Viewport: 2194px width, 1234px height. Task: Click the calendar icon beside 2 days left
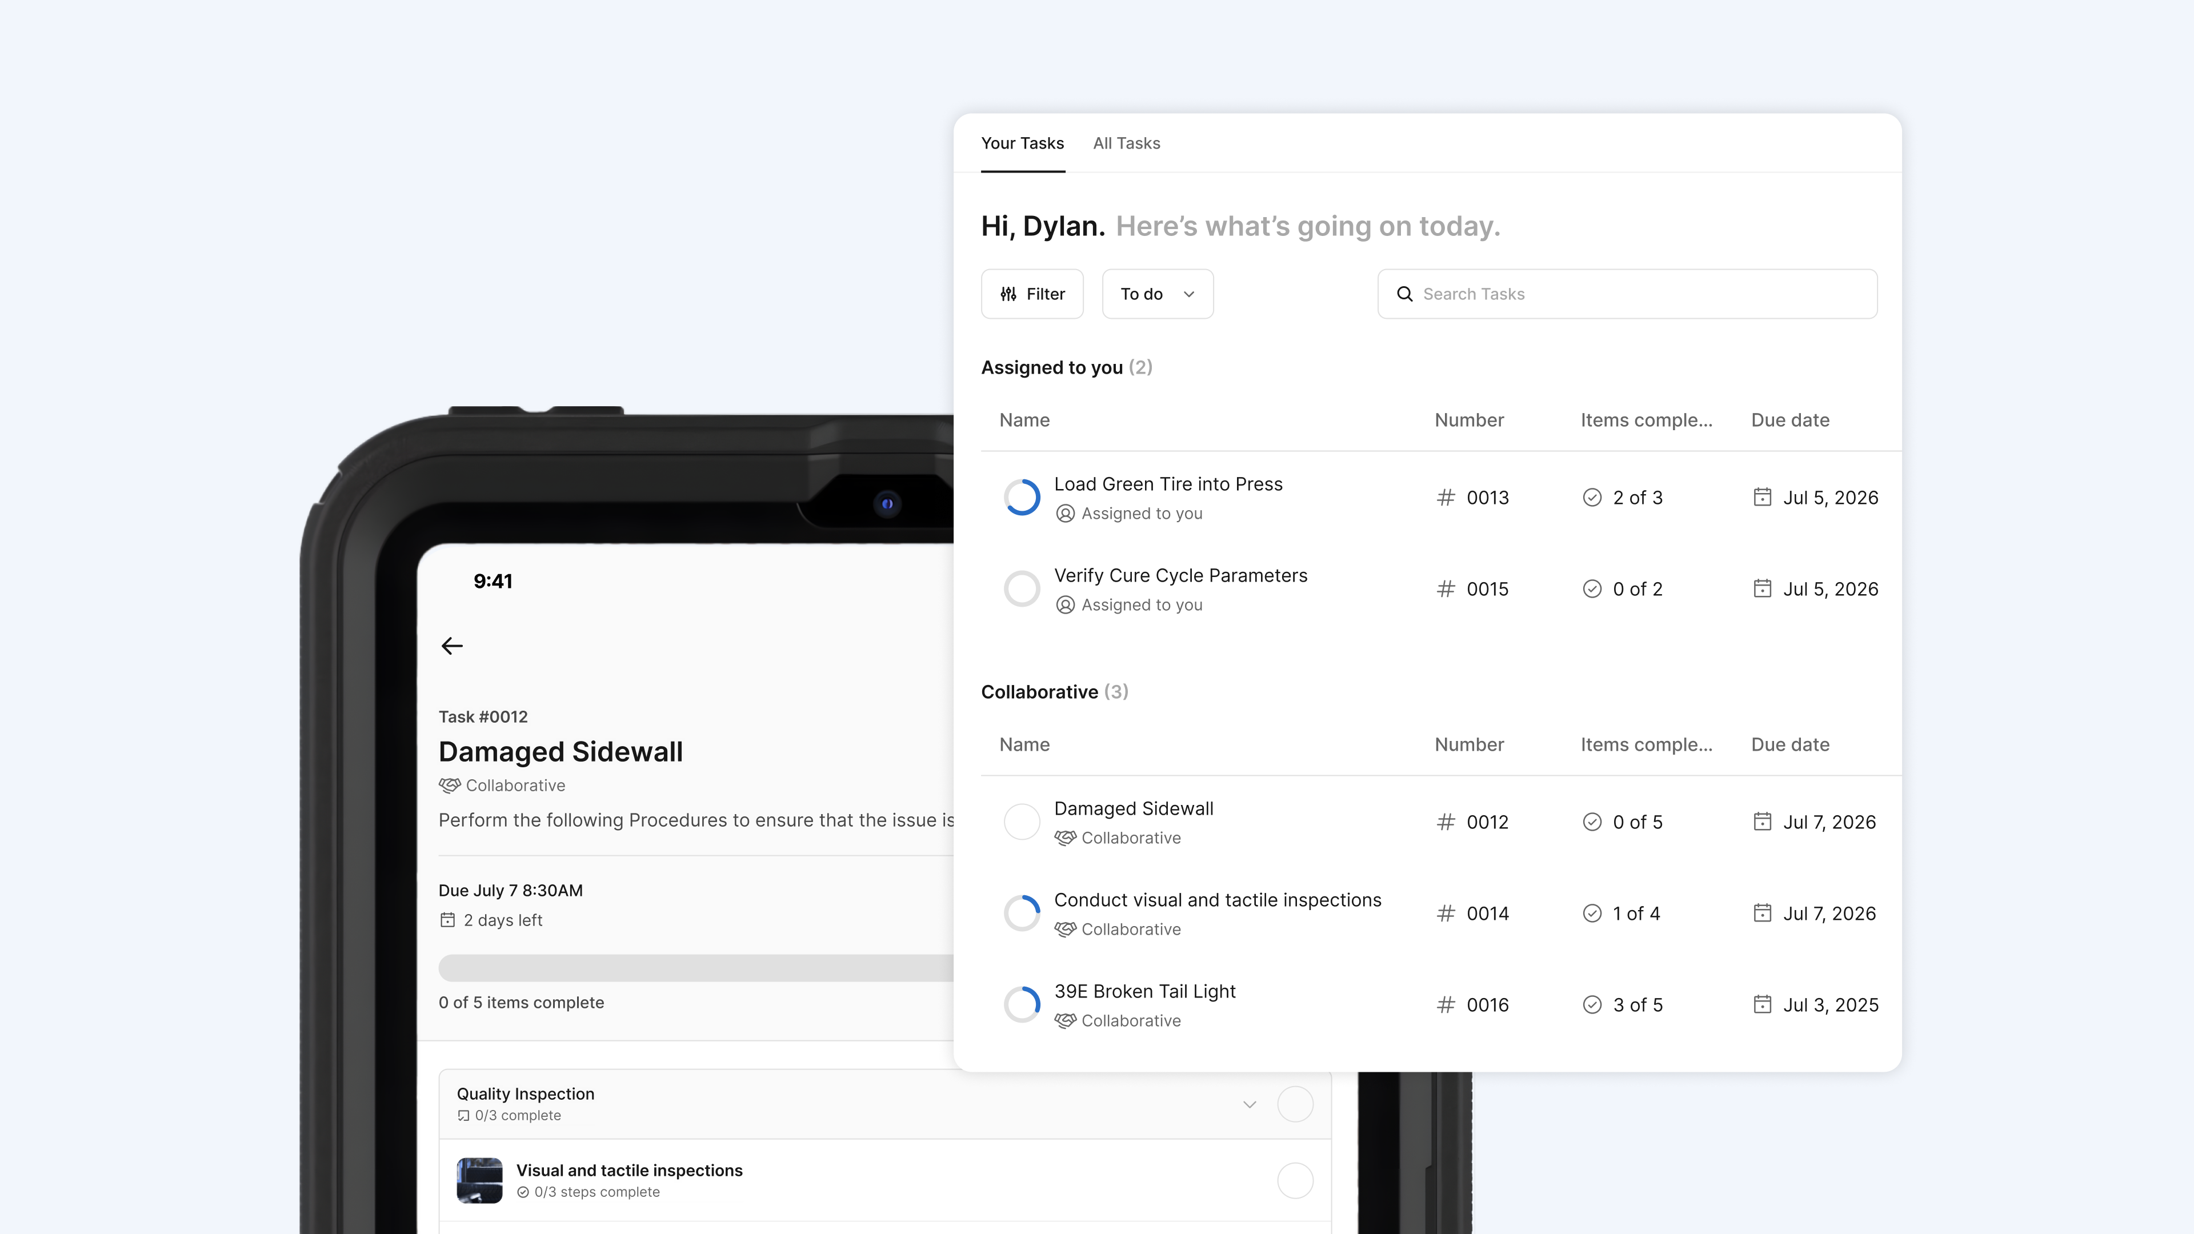447,920
